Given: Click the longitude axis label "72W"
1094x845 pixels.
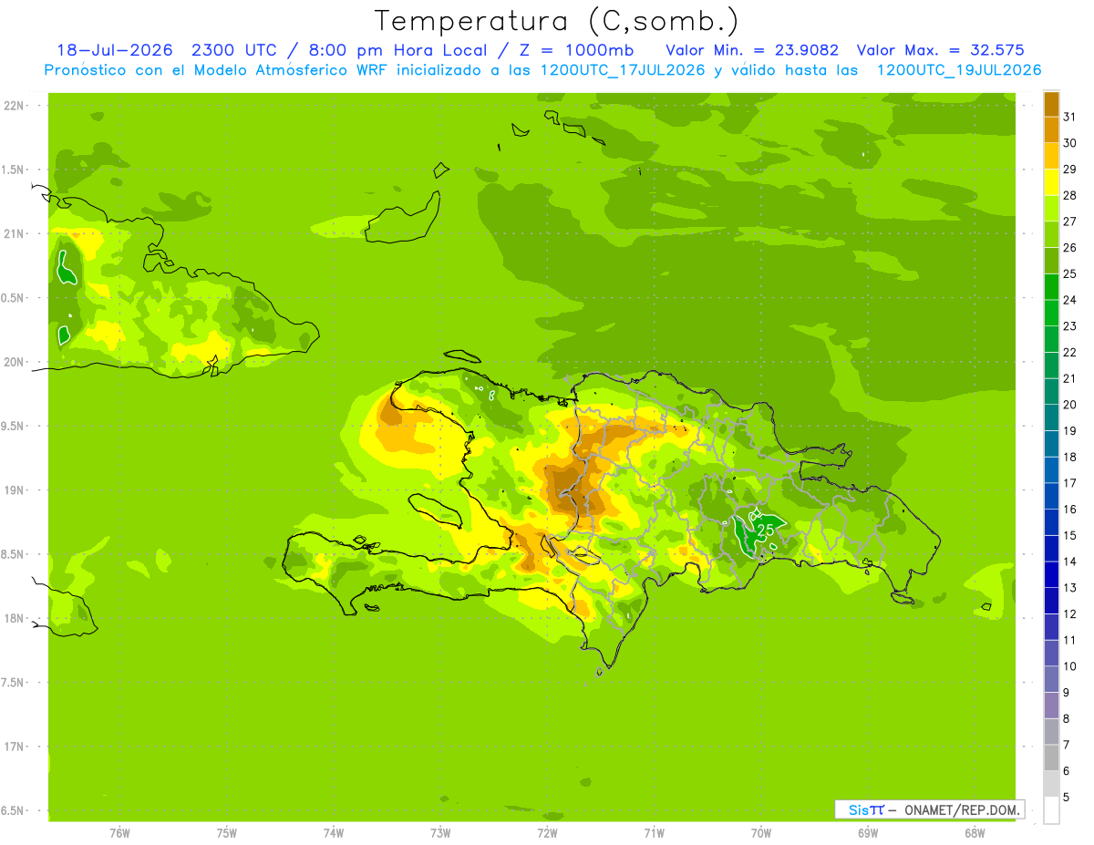Looking at the screenshot, I should (547, 832).
